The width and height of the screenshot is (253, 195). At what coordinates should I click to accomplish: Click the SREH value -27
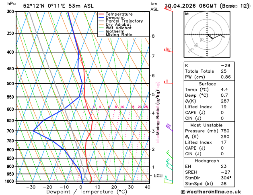(225, 172)
